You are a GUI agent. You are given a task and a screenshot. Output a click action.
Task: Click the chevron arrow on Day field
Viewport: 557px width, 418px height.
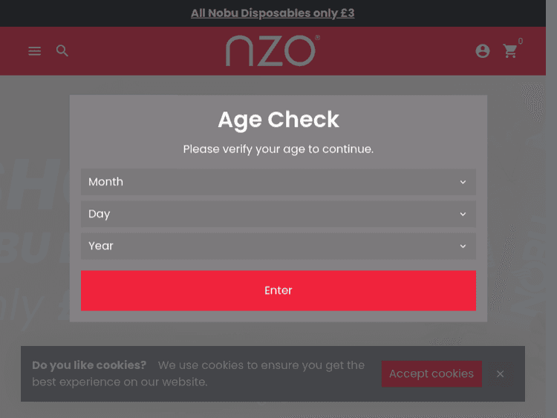tap(463, 214)
